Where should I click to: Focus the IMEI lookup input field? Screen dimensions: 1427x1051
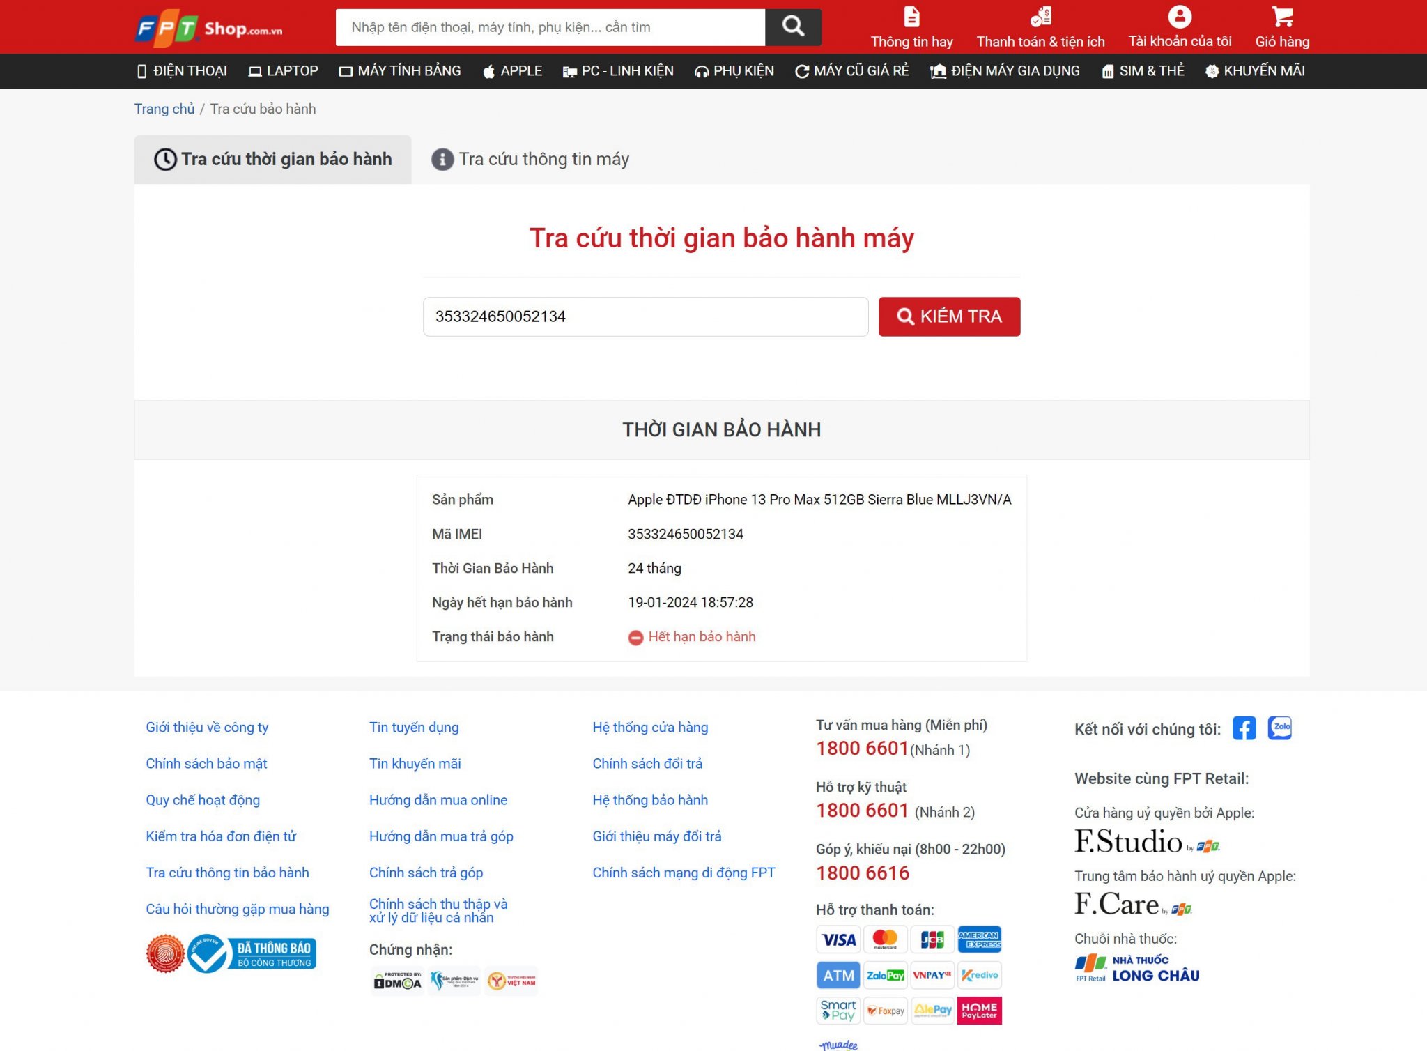[x=645, y=317]
